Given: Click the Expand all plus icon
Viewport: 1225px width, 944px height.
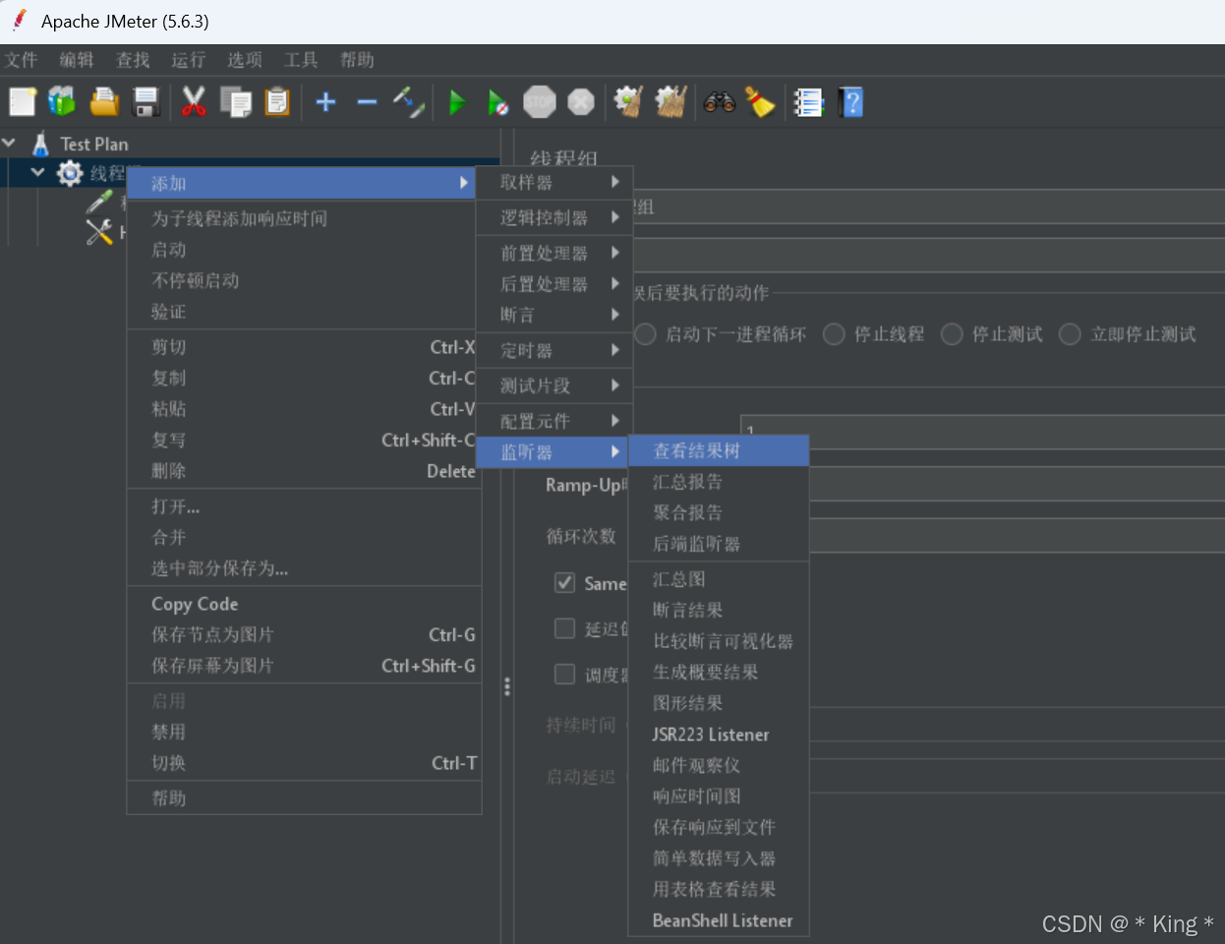Looking at the screenshot, I should [325, 101].
